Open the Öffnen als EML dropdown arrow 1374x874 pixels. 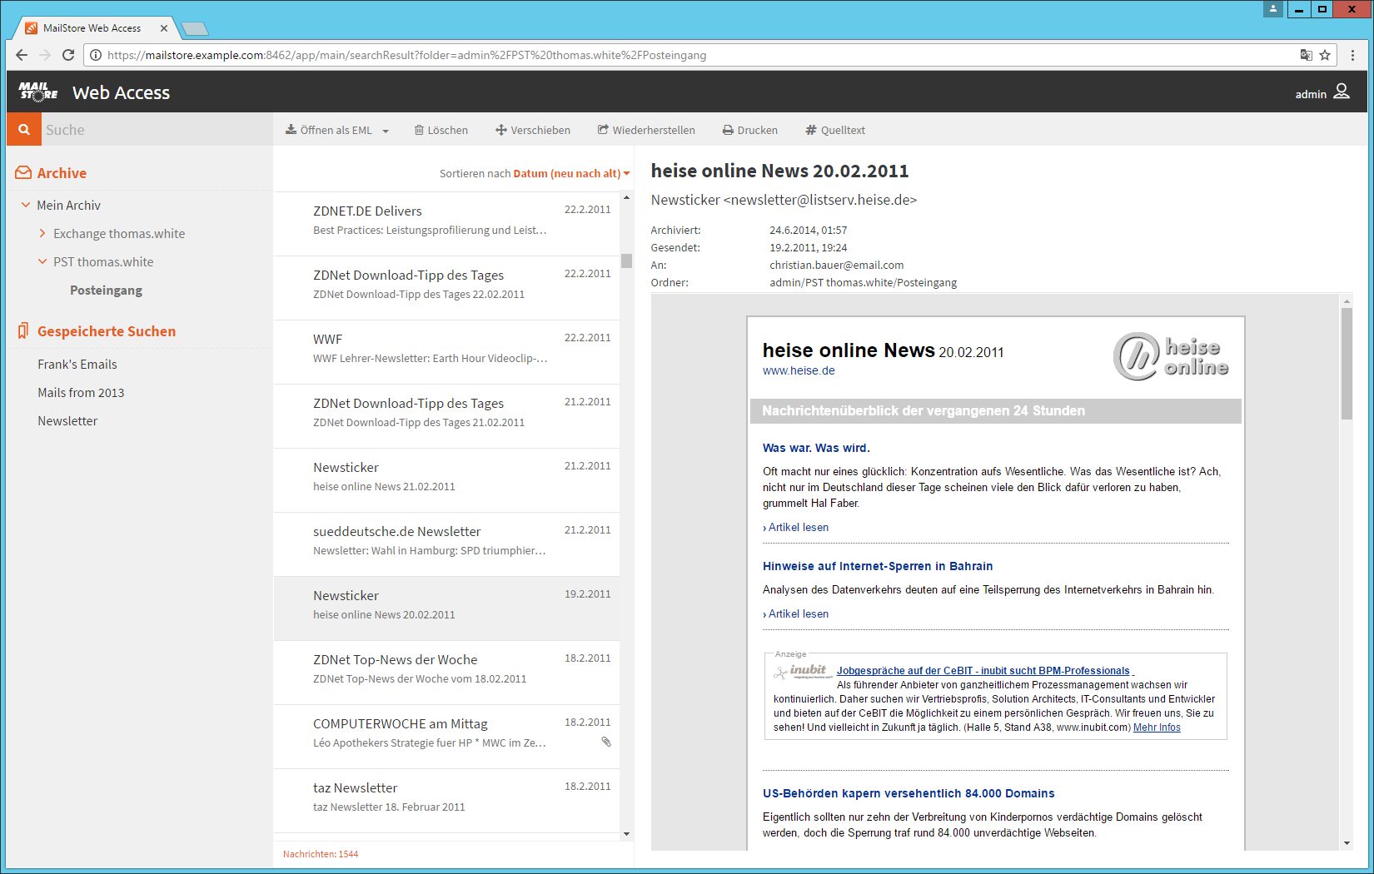coord(386,130)
